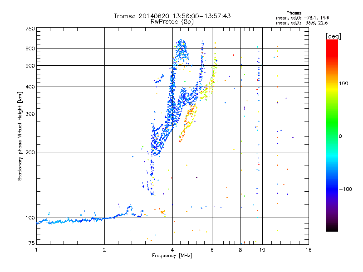Click the y-axis tick label '300'

coord(30,114)
